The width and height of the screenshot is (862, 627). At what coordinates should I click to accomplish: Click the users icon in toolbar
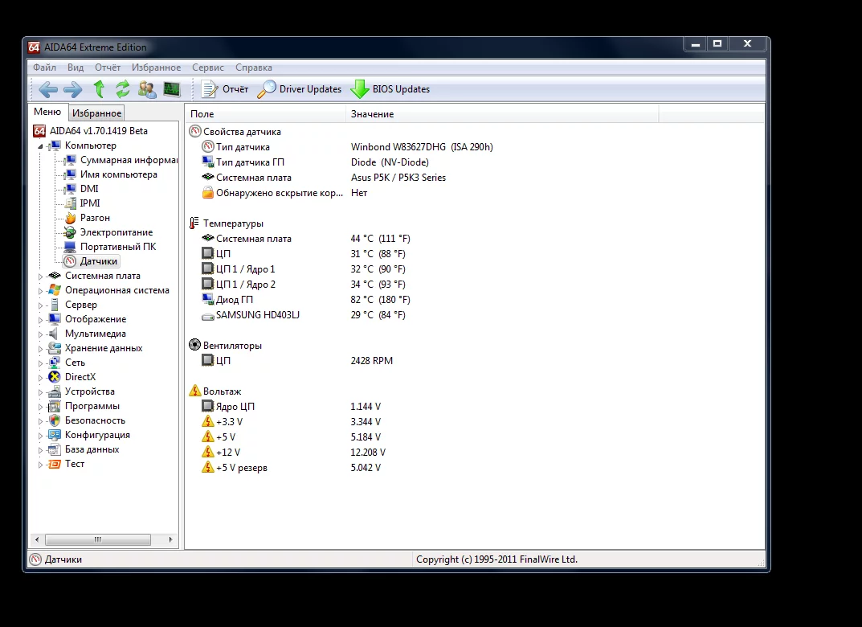coord(147,89)
